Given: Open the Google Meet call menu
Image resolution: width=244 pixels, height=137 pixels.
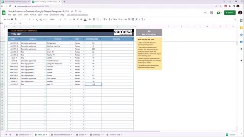Looking at the screenshot, I should [x=219, y=13].
